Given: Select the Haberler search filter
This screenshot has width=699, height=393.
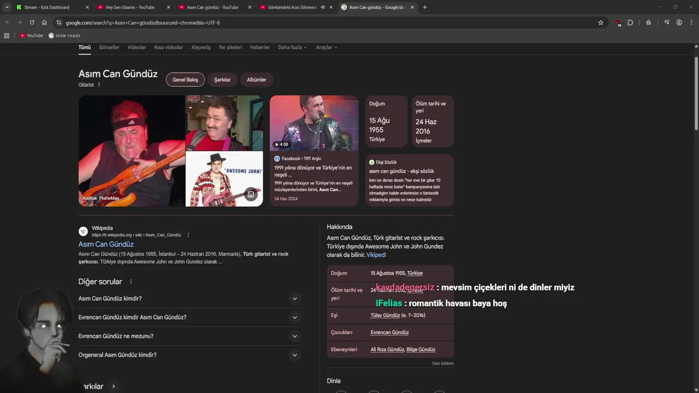Looking at the screenshot, I should click(260, 47).
